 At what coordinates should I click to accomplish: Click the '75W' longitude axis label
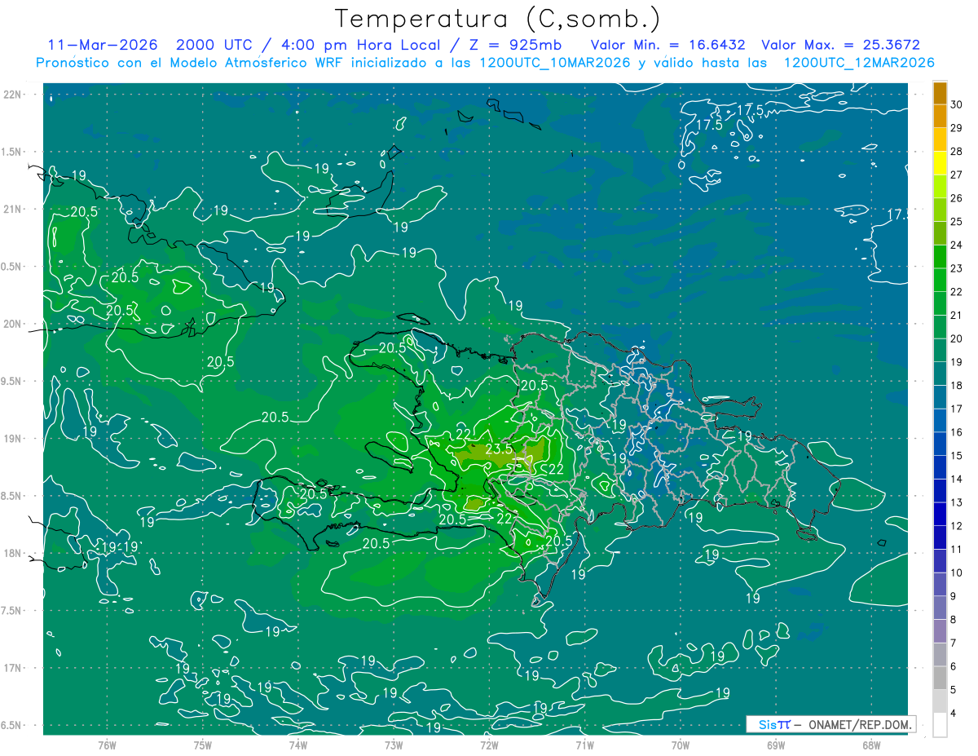[x=202, y=745]
